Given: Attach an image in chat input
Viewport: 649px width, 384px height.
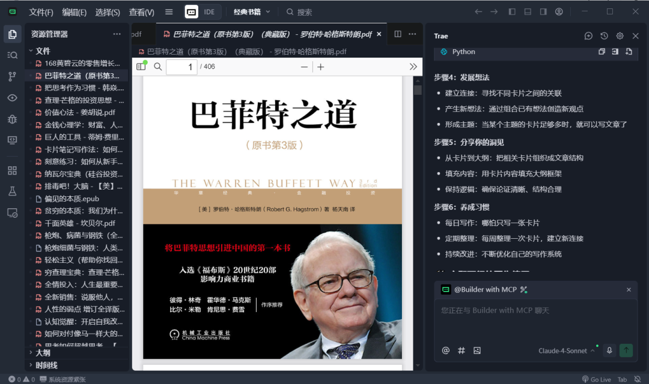Looking at the screenshot, I should click(x=477, y=350).
